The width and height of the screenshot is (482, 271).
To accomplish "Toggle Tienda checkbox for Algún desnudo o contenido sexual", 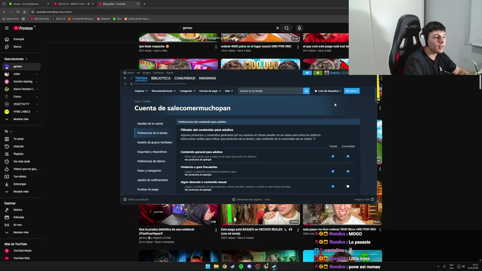I will click(333, 186).
